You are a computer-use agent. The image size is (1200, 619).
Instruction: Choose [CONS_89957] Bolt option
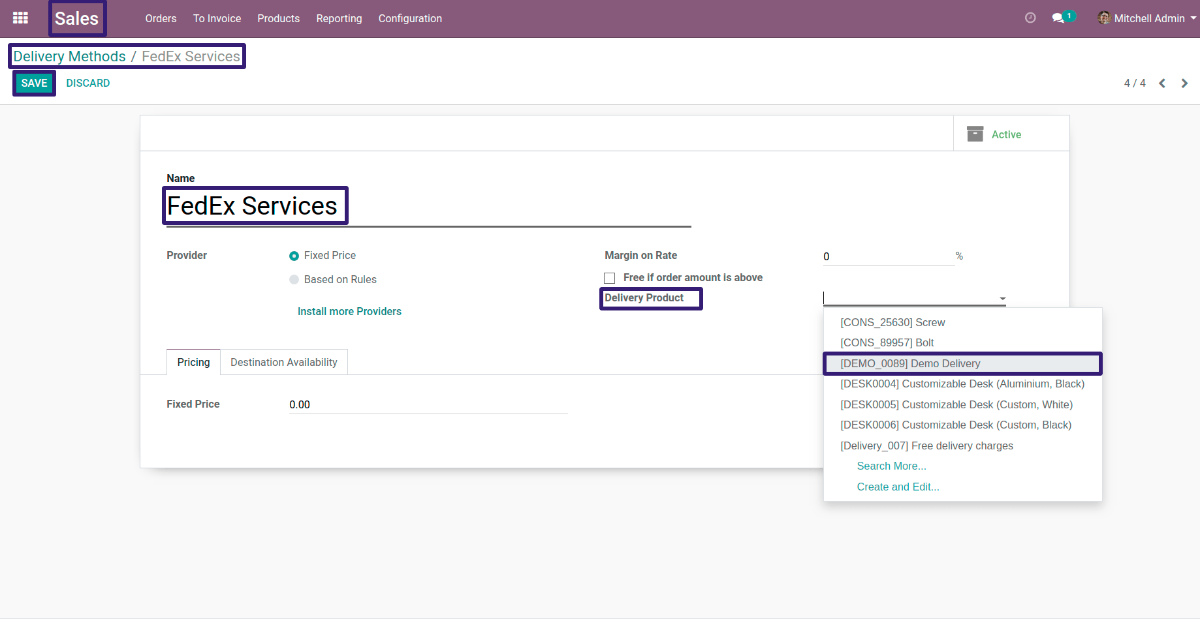pyautogui.click(x=963, y=342)
